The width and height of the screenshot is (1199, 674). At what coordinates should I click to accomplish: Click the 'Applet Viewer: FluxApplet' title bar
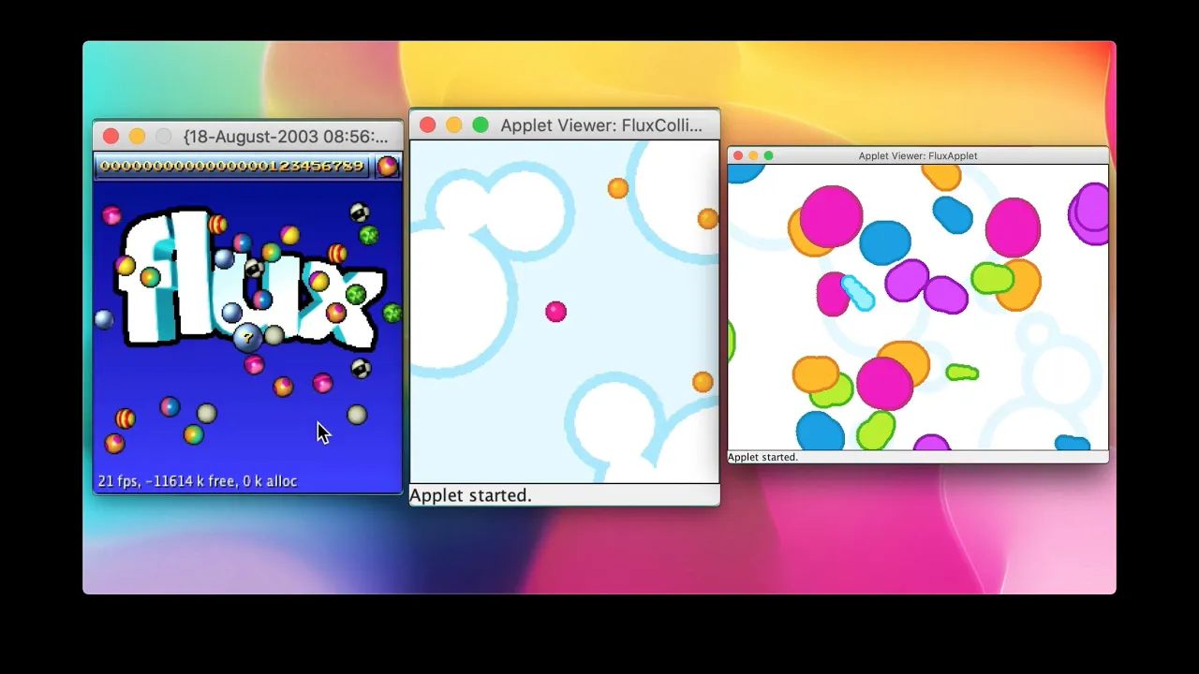pos(918,156)
